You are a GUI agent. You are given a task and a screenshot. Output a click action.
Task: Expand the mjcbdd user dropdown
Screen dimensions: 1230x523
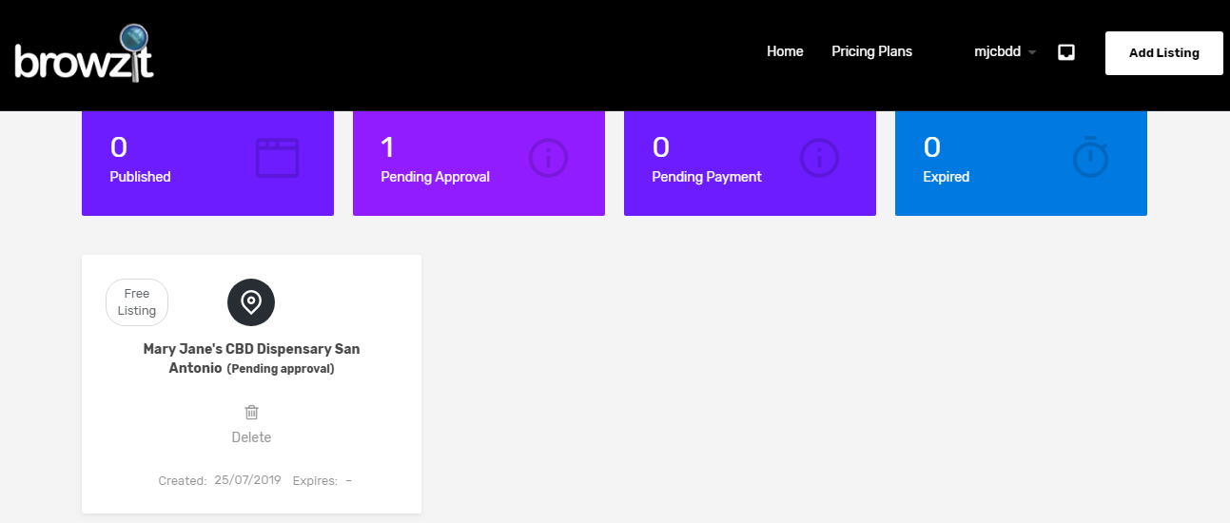pos(1005,52)
